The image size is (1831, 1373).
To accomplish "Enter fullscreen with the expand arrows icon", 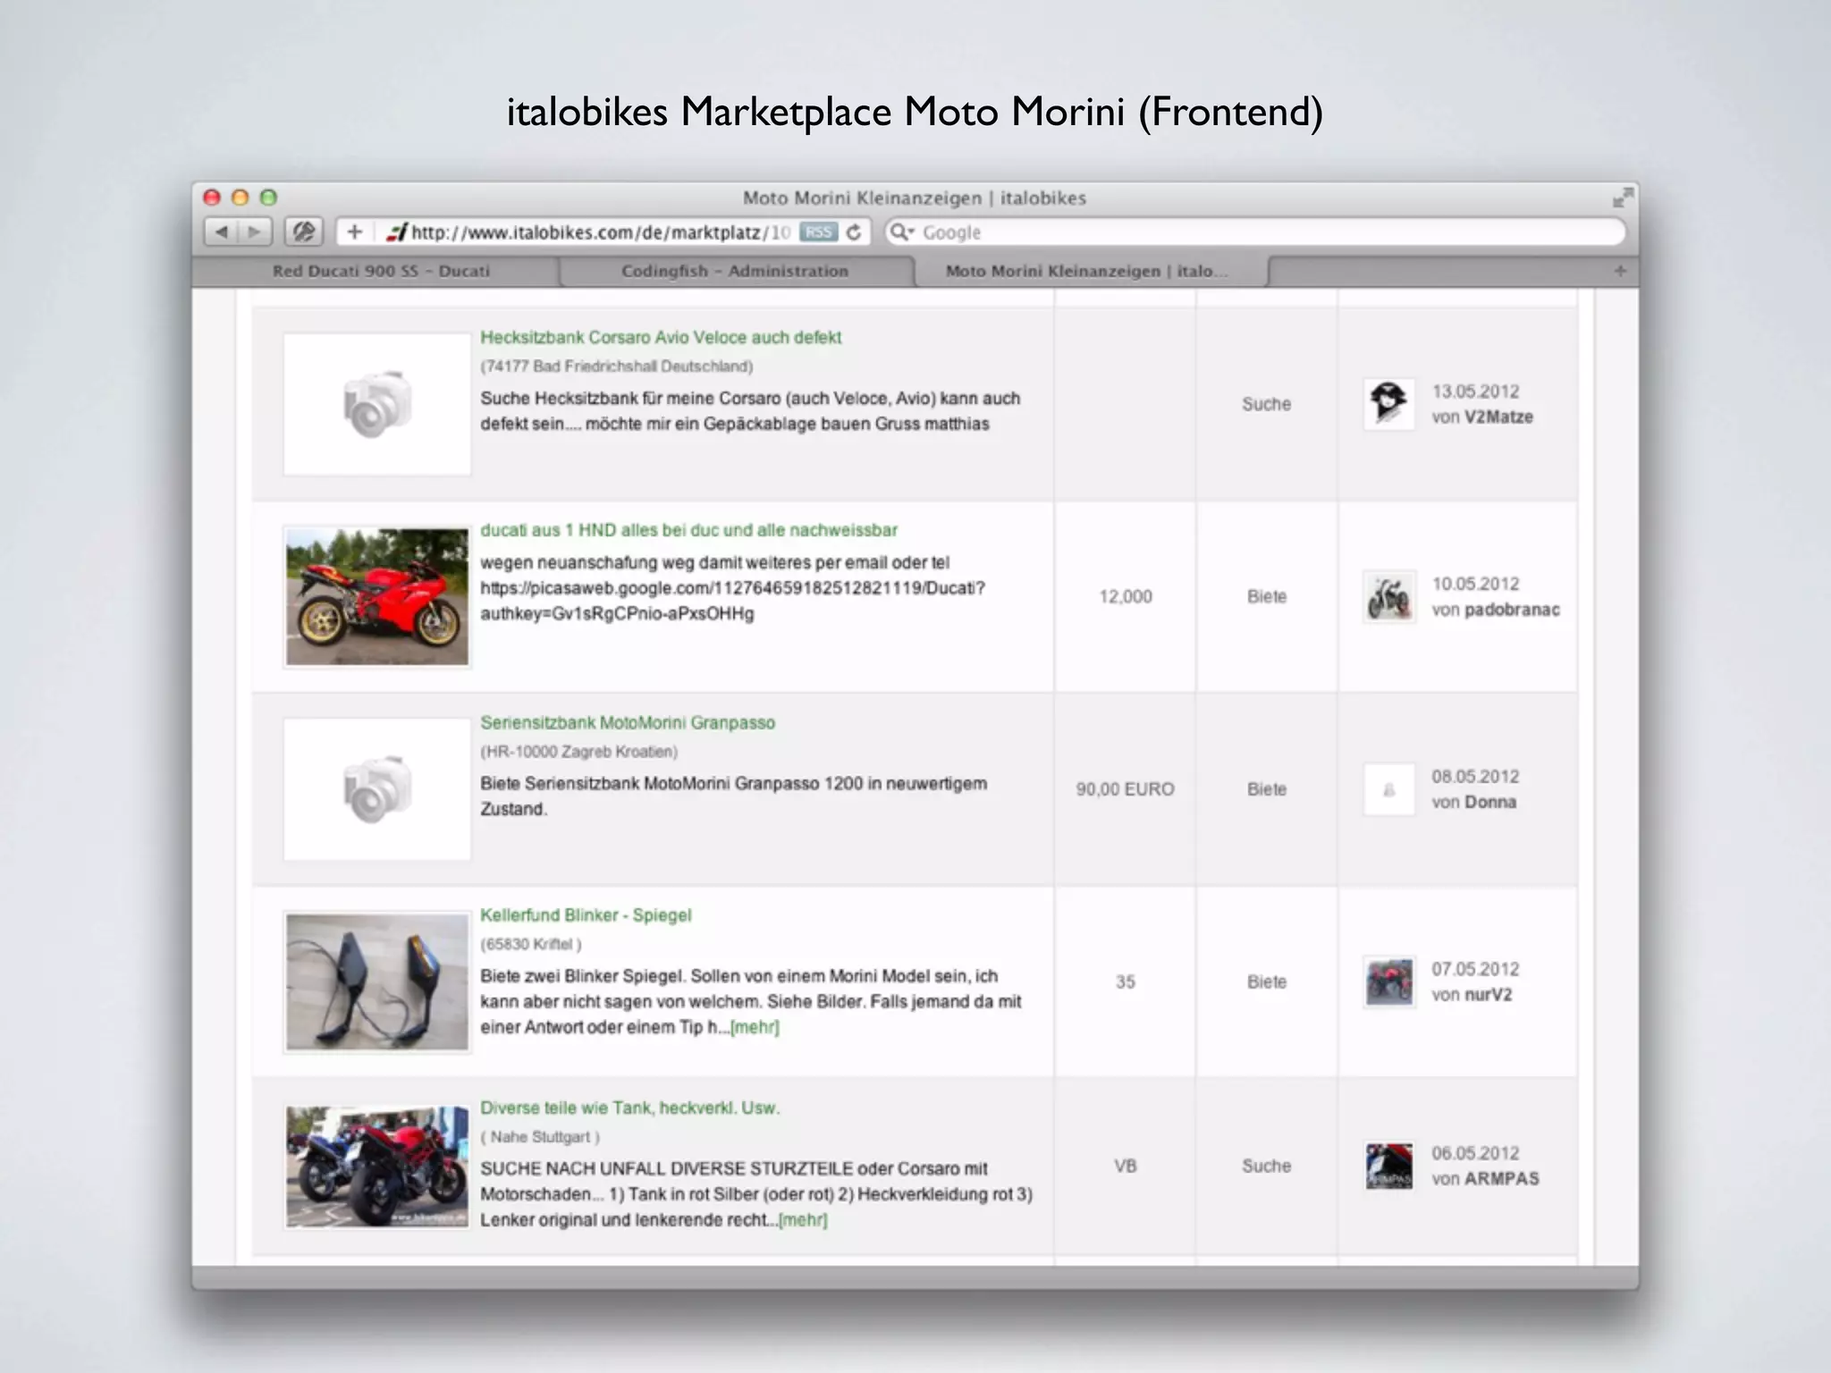I will coord(1622,198).
